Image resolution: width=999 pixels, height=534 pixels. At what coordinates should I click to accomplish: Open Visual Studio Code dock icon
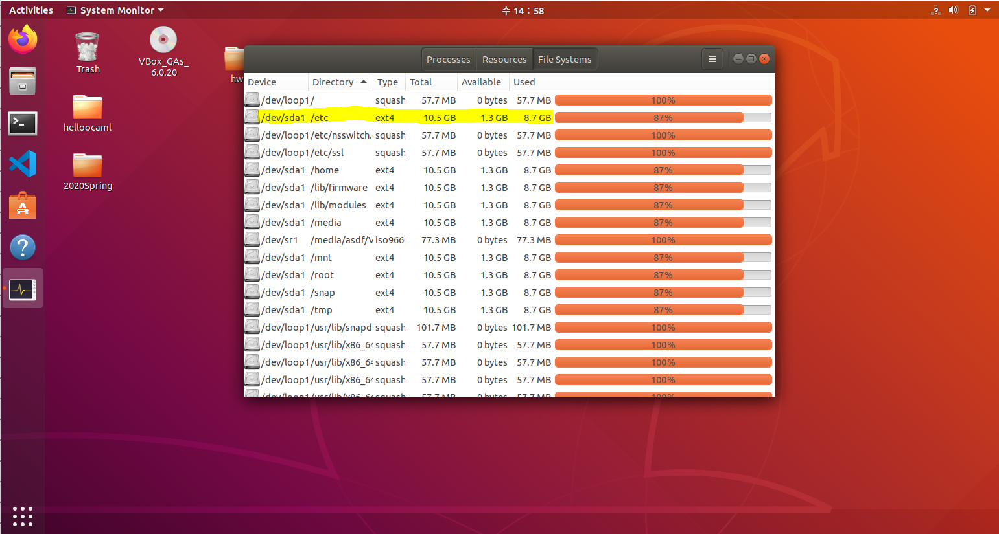pos(23,164)
